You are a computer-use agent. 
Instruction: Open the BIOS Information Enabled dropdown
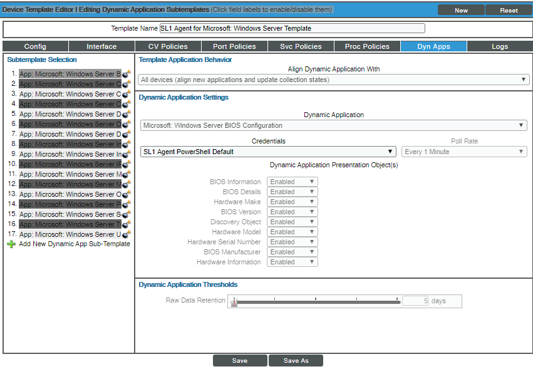pyautogui.click(x=292, y=182)
